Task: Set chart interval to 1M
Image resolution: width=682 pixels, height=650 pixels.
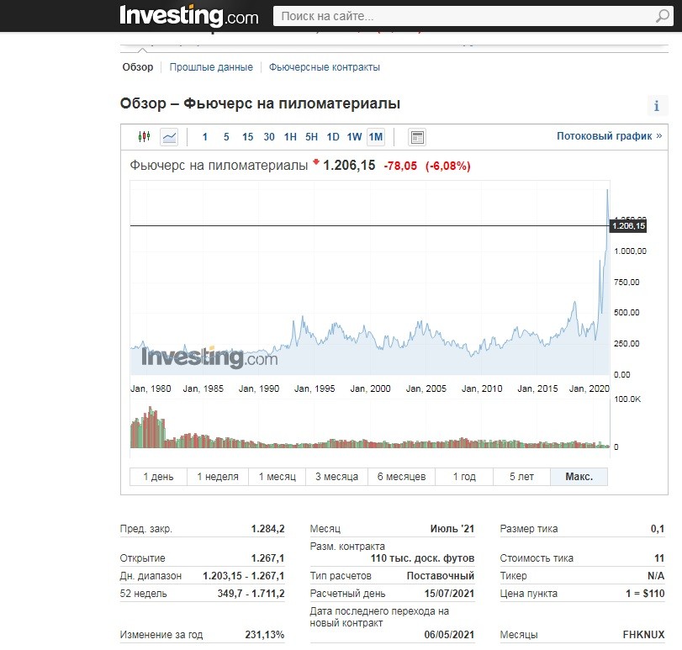Action: (x=375, y=137)
